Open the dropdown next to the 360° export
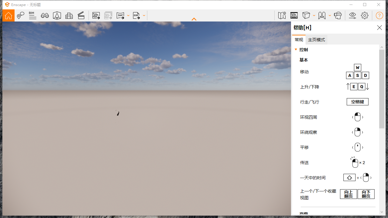388x218 pixels. [x=128, y=15]
